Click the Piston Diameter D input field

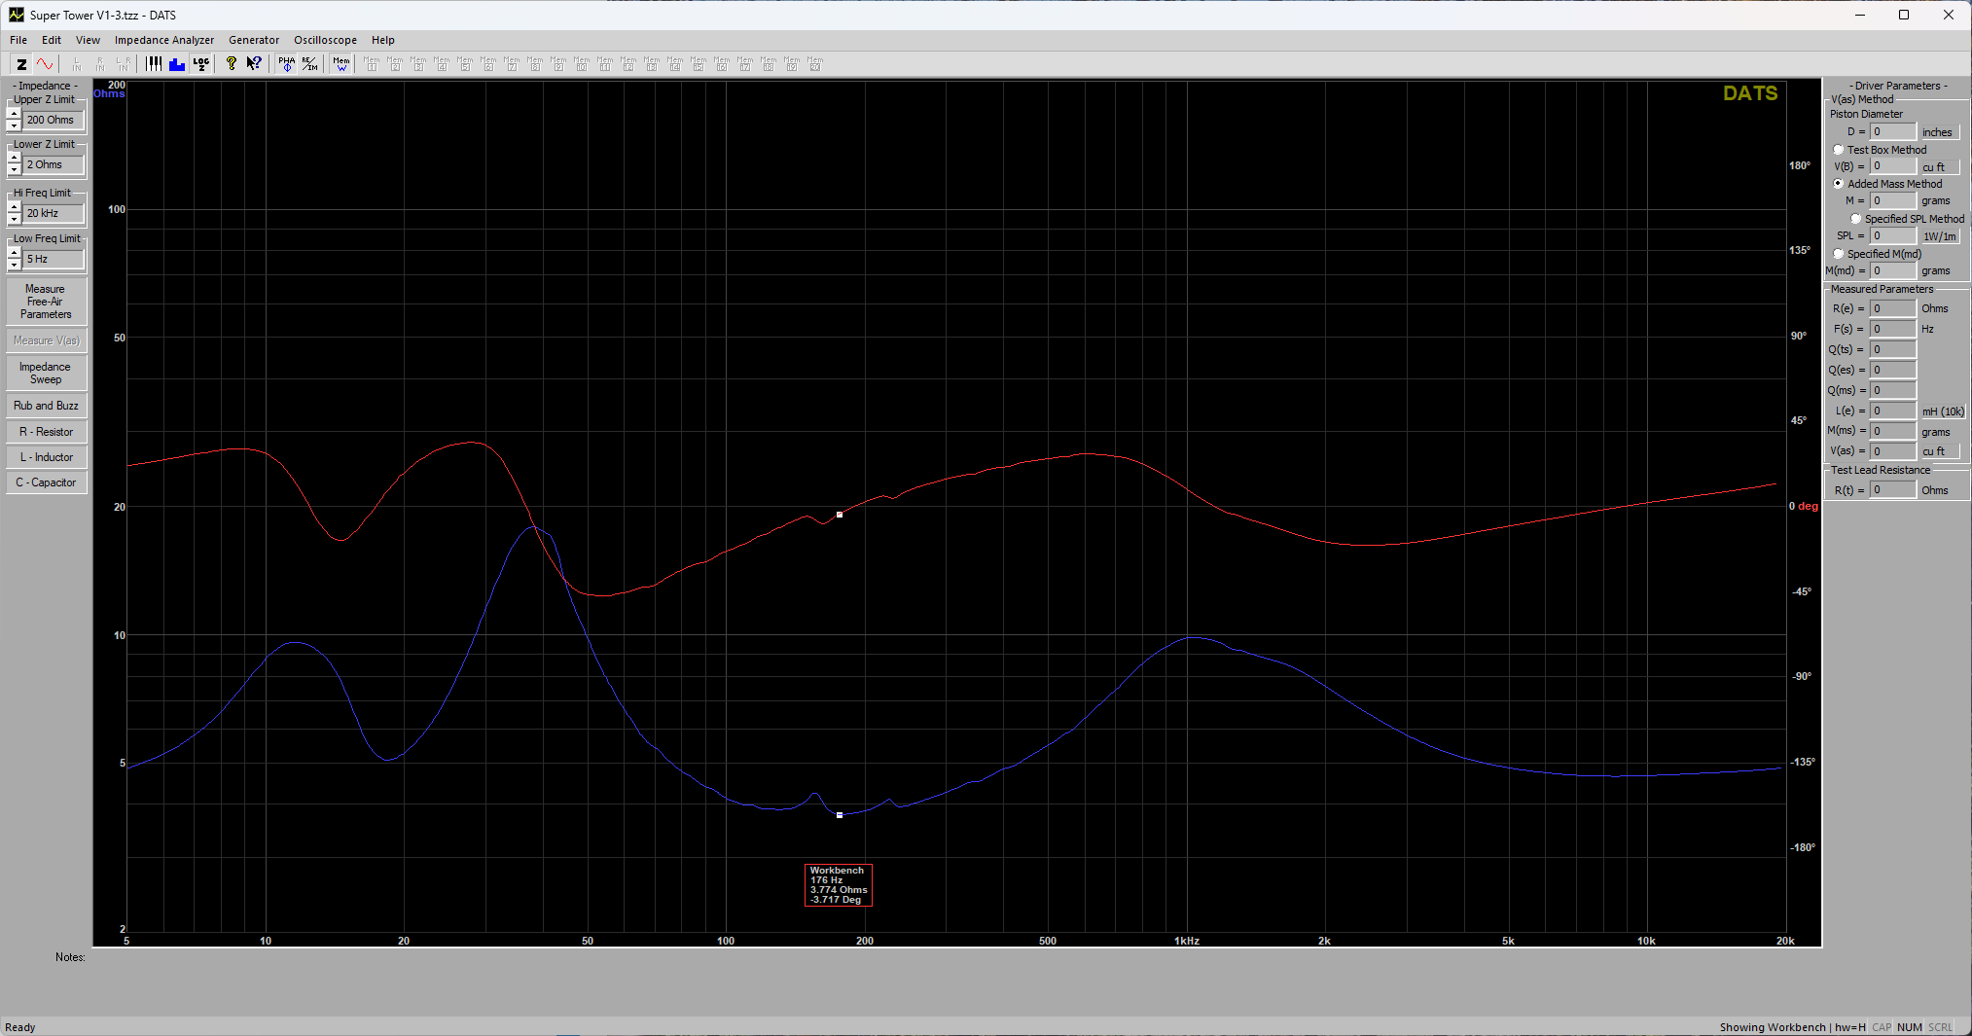(1892, 132)
